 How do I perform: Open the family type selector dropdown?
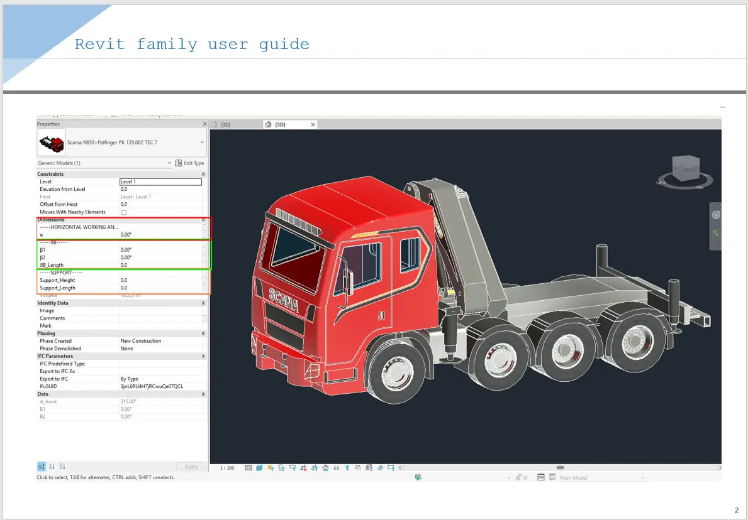pyautogui.click(x=203, y=143)
